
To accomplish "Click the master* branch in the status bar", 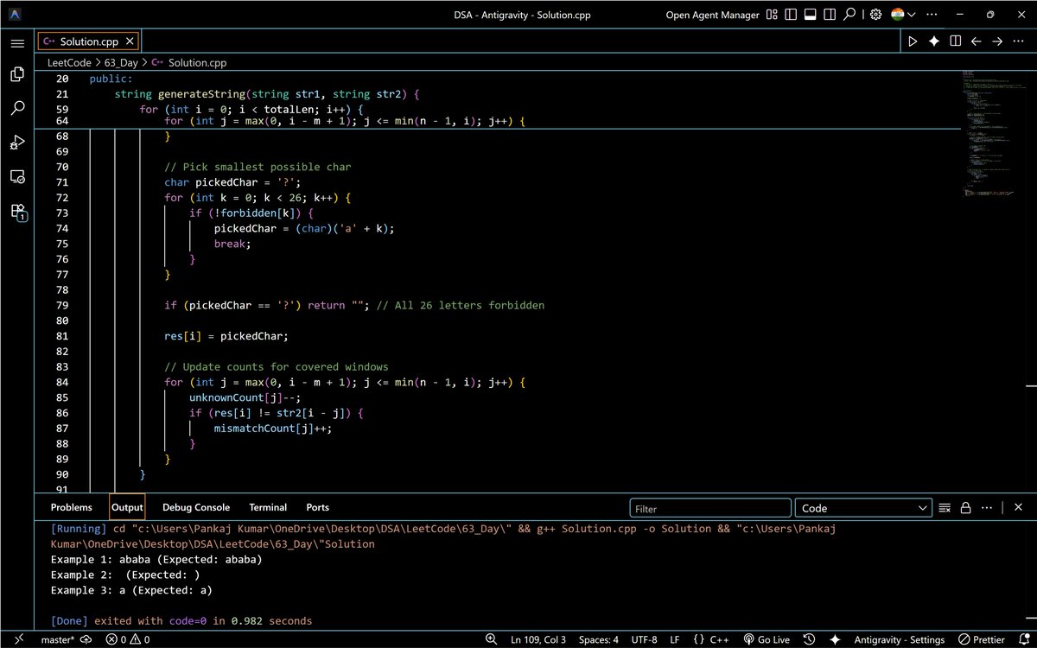I will pos(58,640).
